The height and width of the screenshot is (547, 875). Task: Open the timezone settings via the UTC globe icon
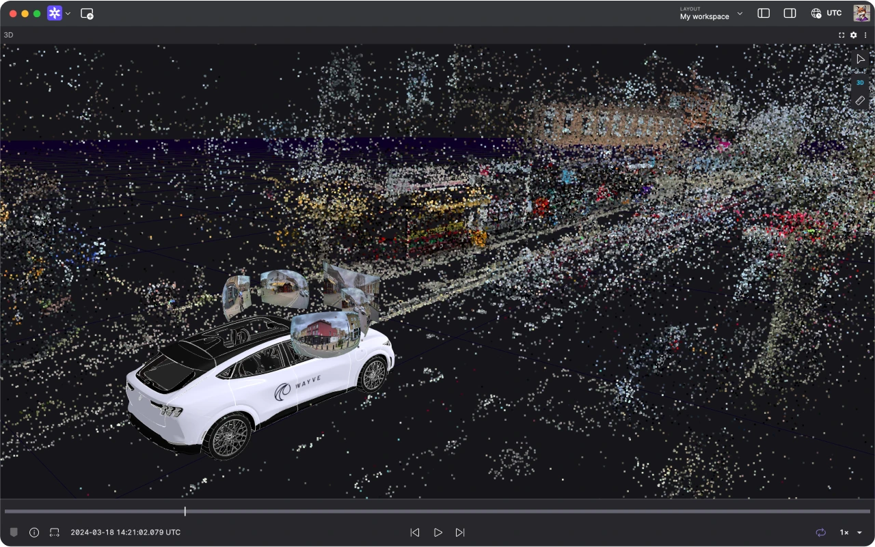[x=816, y=12]
